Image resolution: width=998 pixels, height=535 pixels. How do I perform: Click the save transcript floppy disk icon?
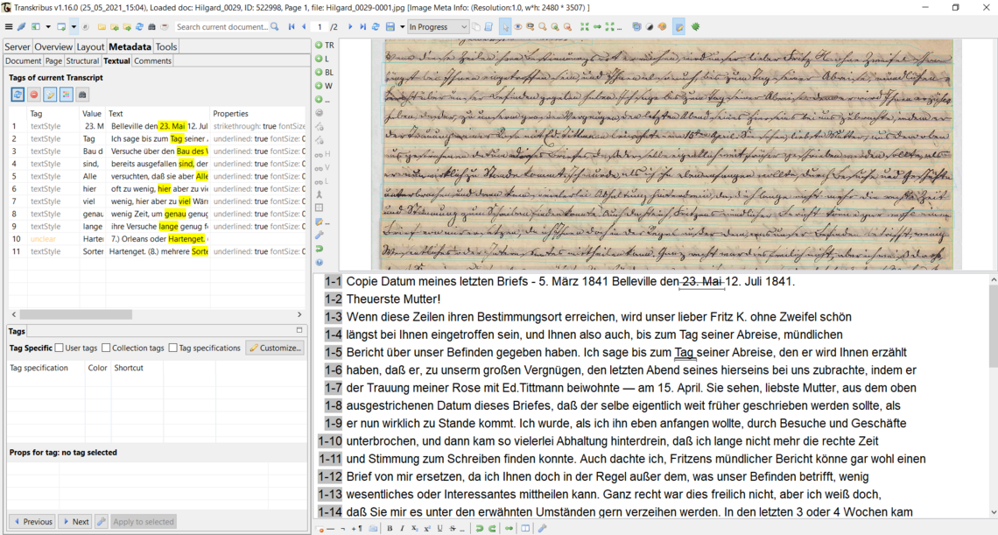point(390,27)
